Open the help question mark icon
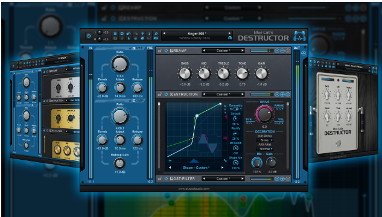The width and height of the screenshot is (382, 217). tap(142, 34)
